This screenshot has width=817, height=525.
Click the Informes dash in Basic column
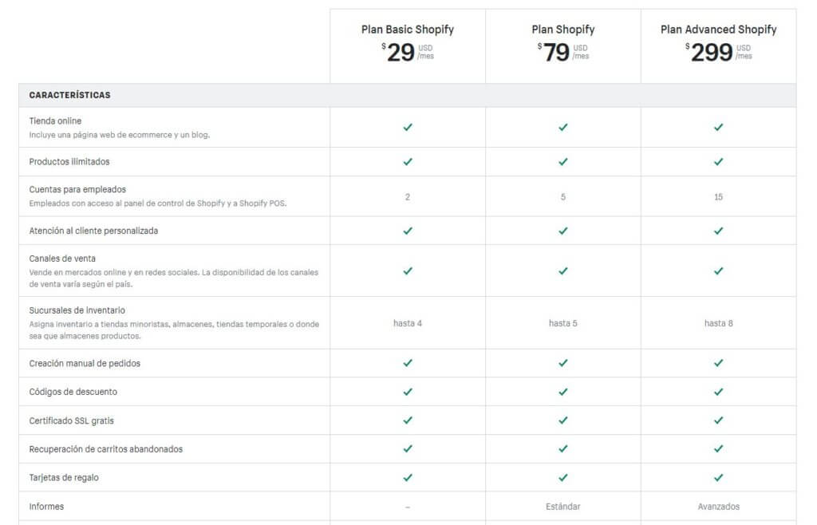(x=408, y=507)
